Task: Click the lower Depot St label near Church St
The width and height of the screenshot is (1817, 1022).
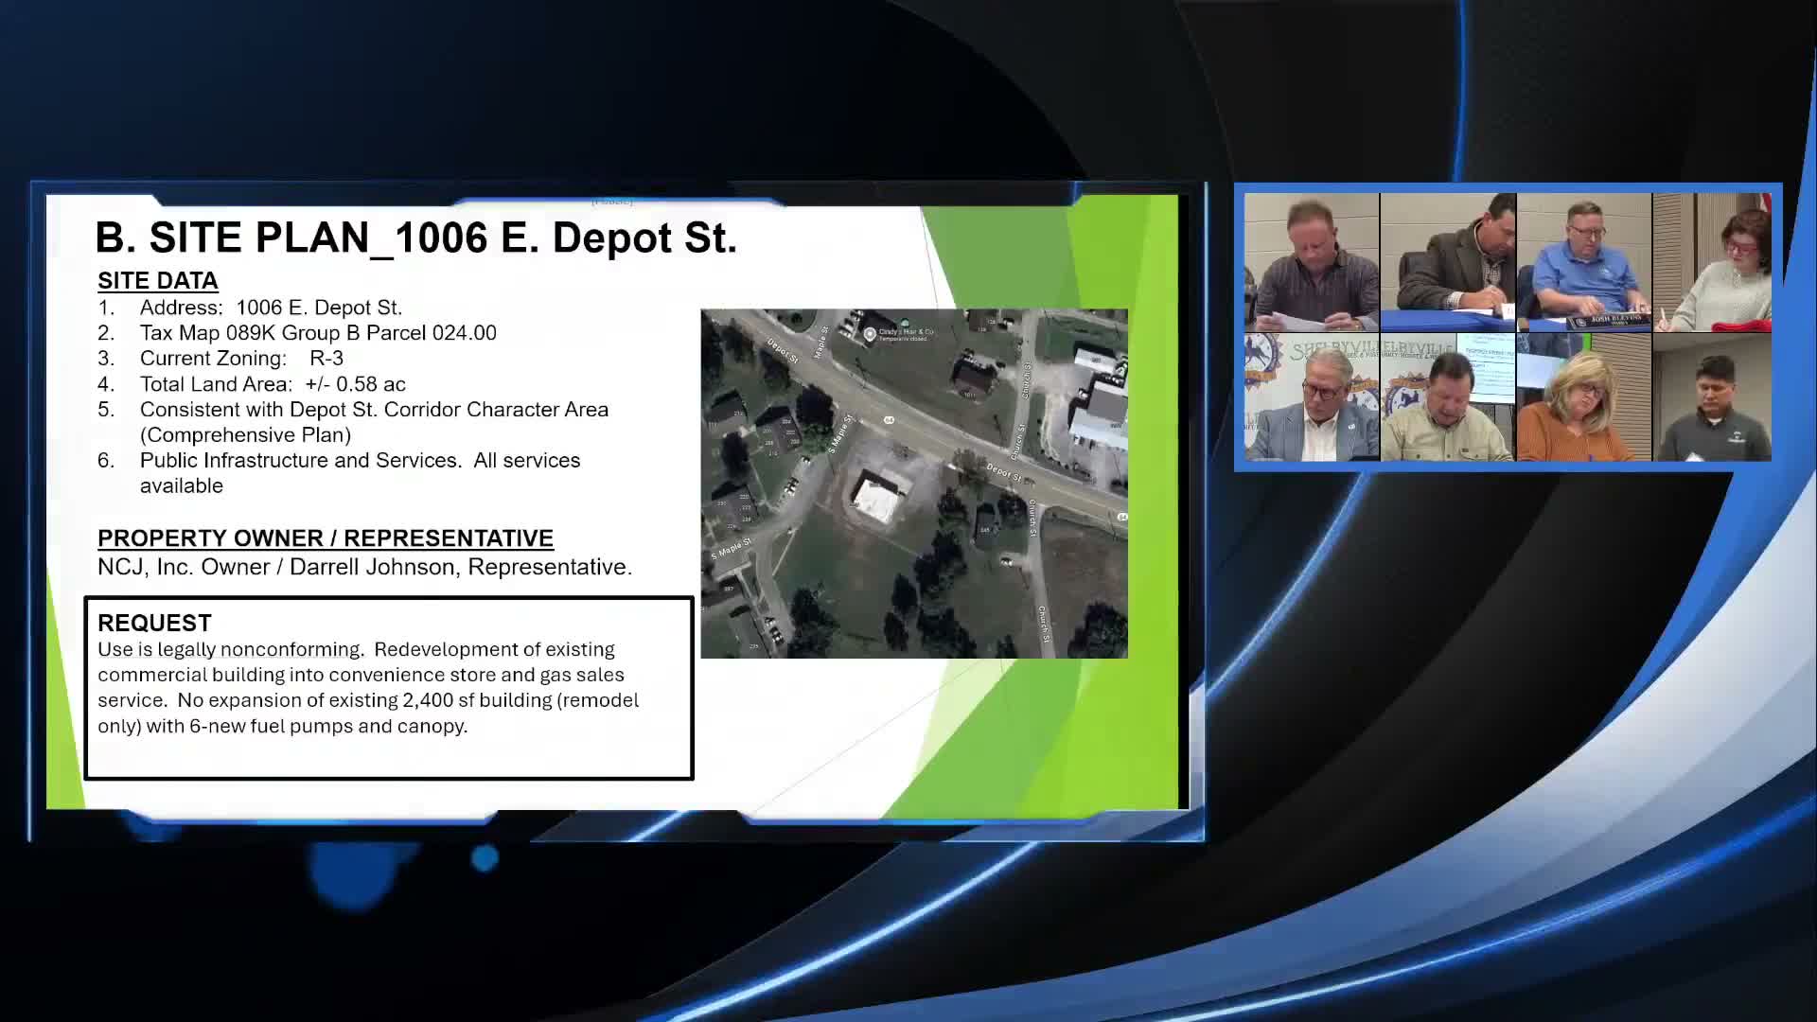Action: 1003,472
